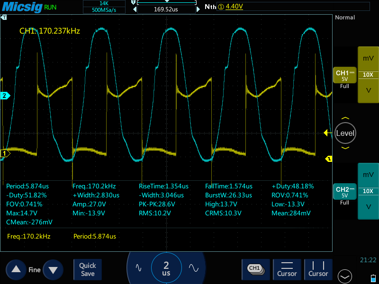Select CH2 V vertical scale
Image resolution: width=379 pixels, height=284 pixels.
click(x=368, y=207)
